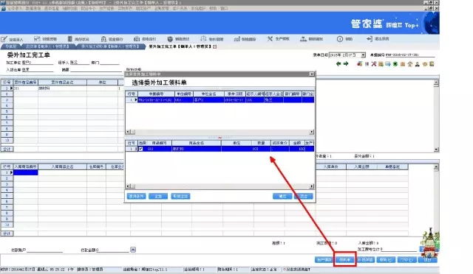Screen dimensions: 473x274
Task: Click the person icon in document toolbar
Action: point(417,64)
